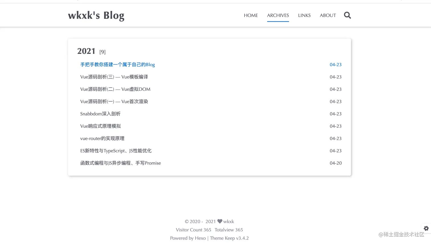431x244 pixels.
Task: Select the ARCHIVES menu item
Action: [278, 15]
